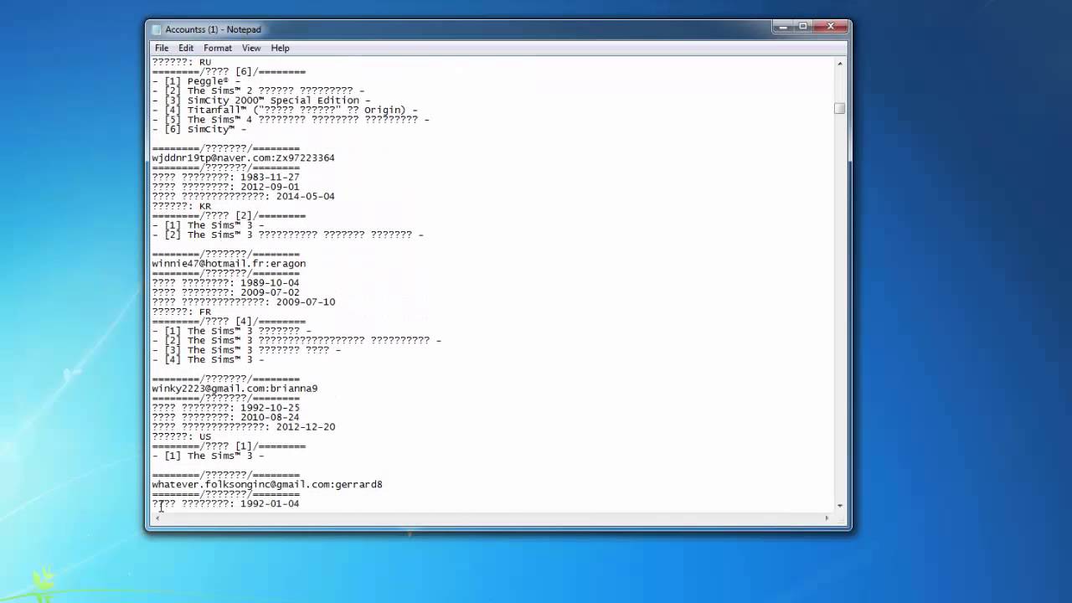Viewport: 1072px width, 603px height.
Task: Click the line starting "- [2] The Sims™ 3" under KR
Action: coord(287,234)
